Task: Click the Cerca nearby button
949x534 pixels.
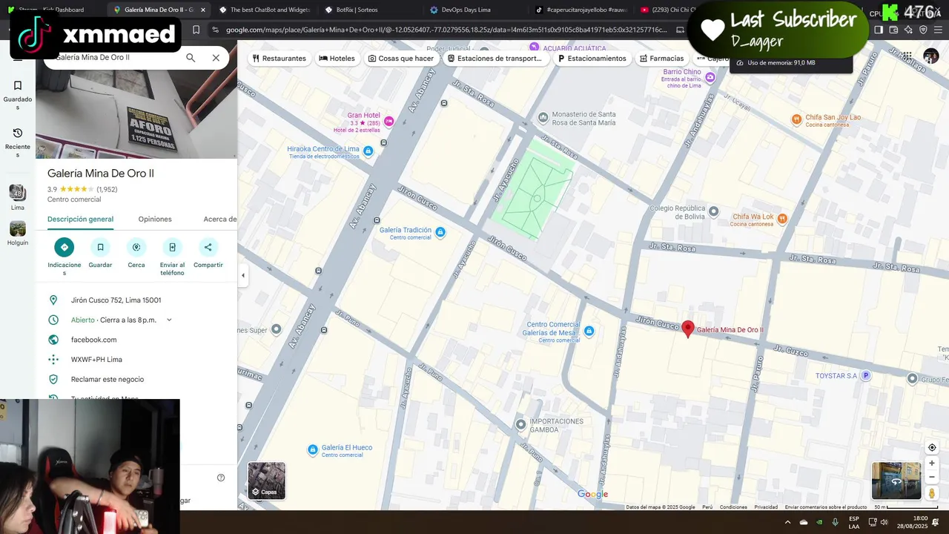Action: (x=136, y=253)
